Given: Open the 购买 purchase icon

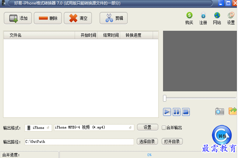Looking at the screenshot, I should pyautogui.click(x=189, y=18).
